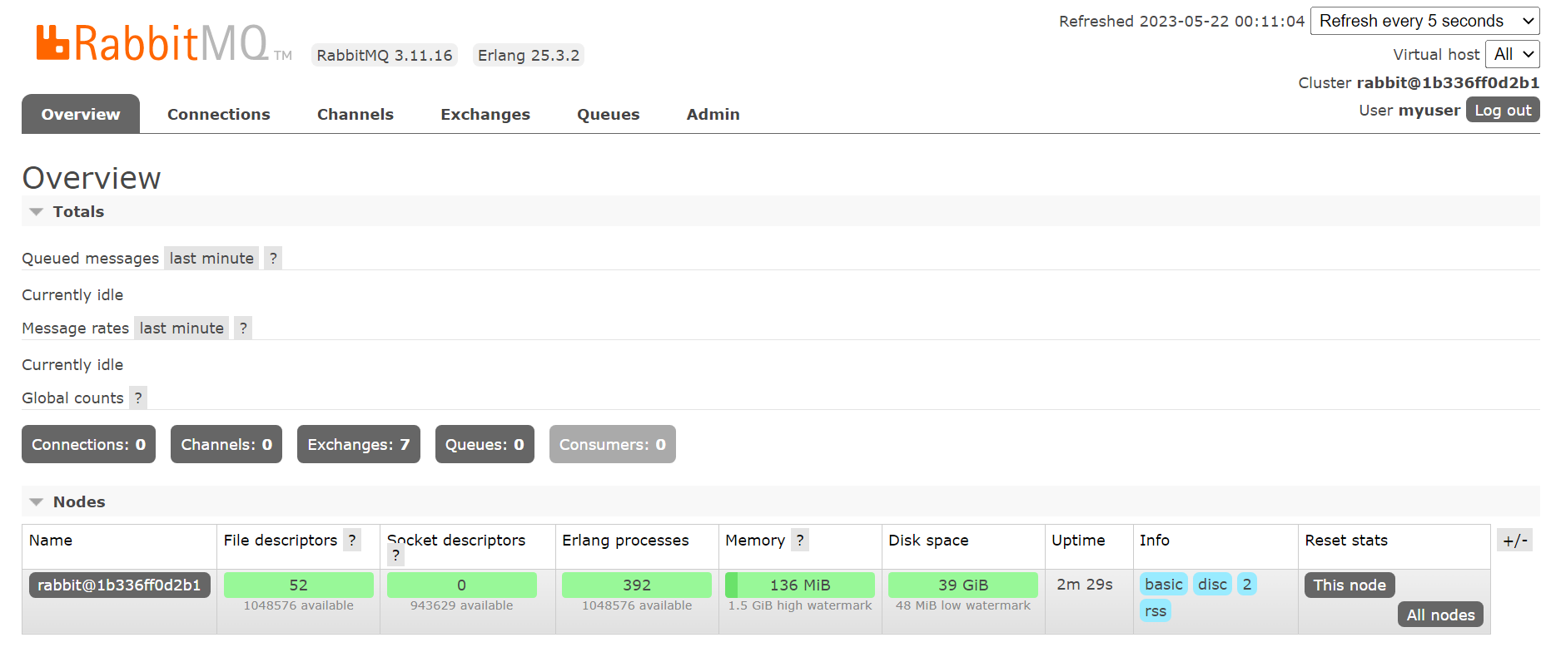Click the 'Consumers: 0' count button
The width and height of the screenshot is (1541, 647).
pos(613,444)
